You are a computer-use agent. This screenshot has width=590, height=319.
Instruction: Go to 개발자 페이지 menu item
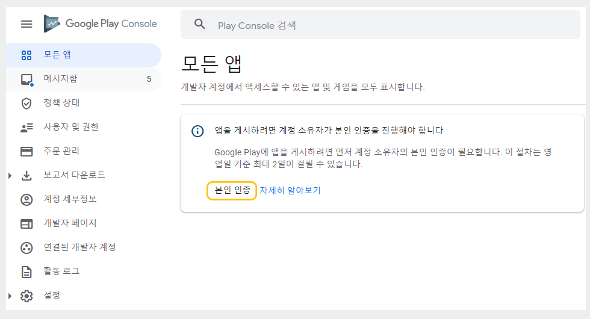click(x=70, y=223)
